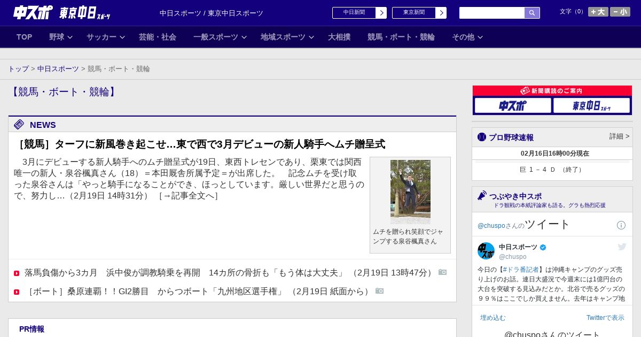Open the 中日新聞 arrow button
641x337 pixels.
pos(381,13)
